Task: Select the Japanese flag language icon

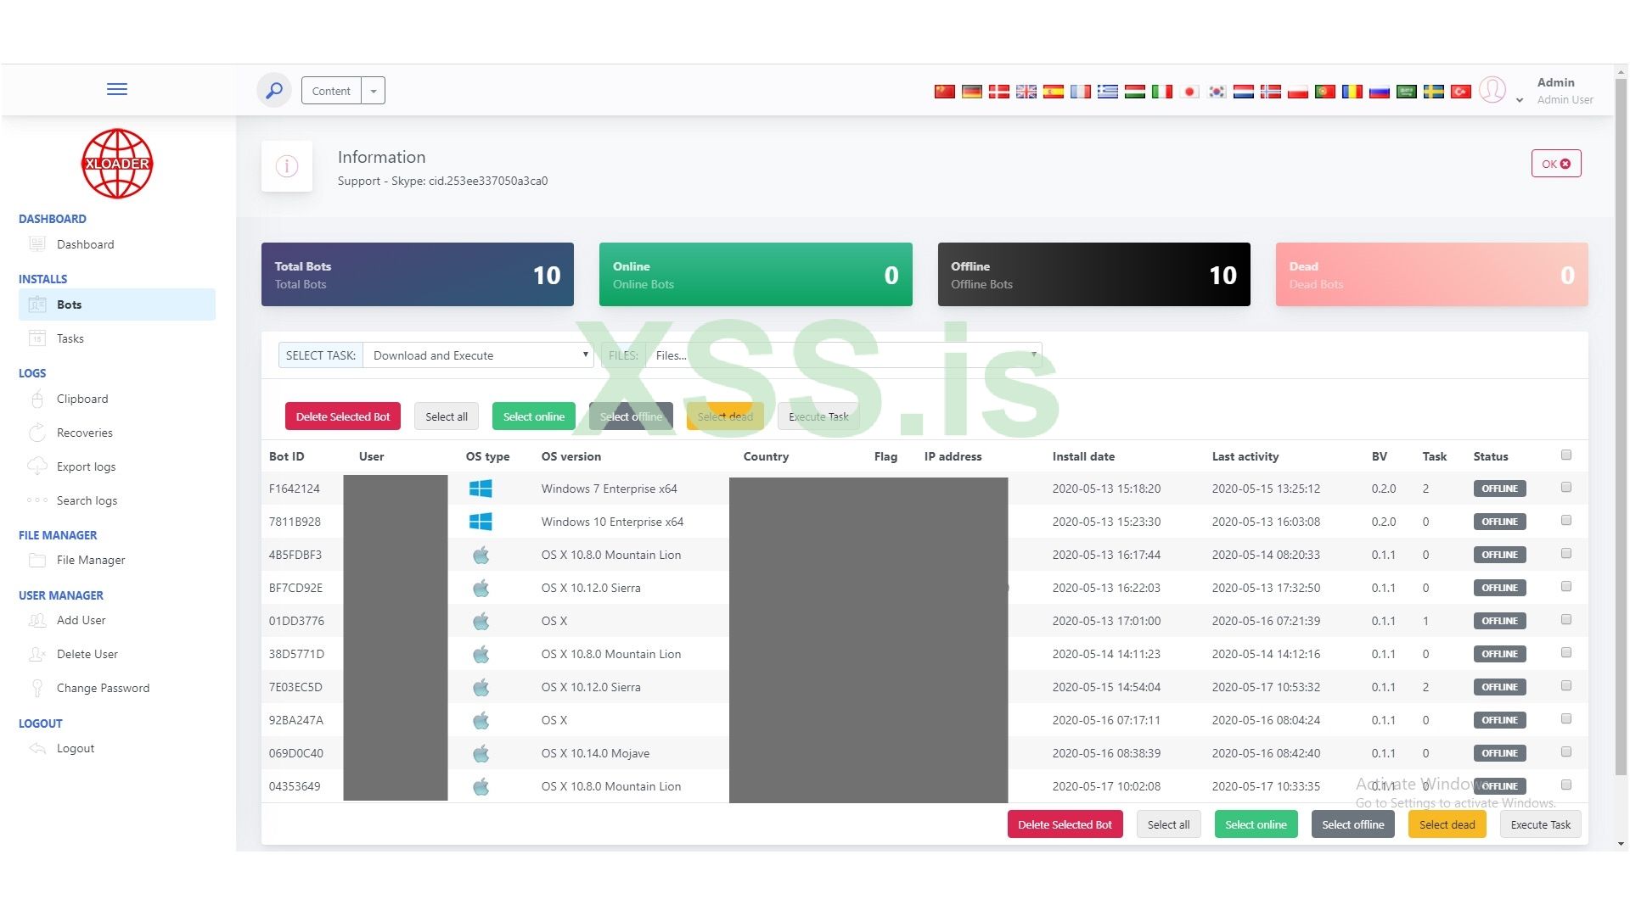Action: coord(1189,92)
